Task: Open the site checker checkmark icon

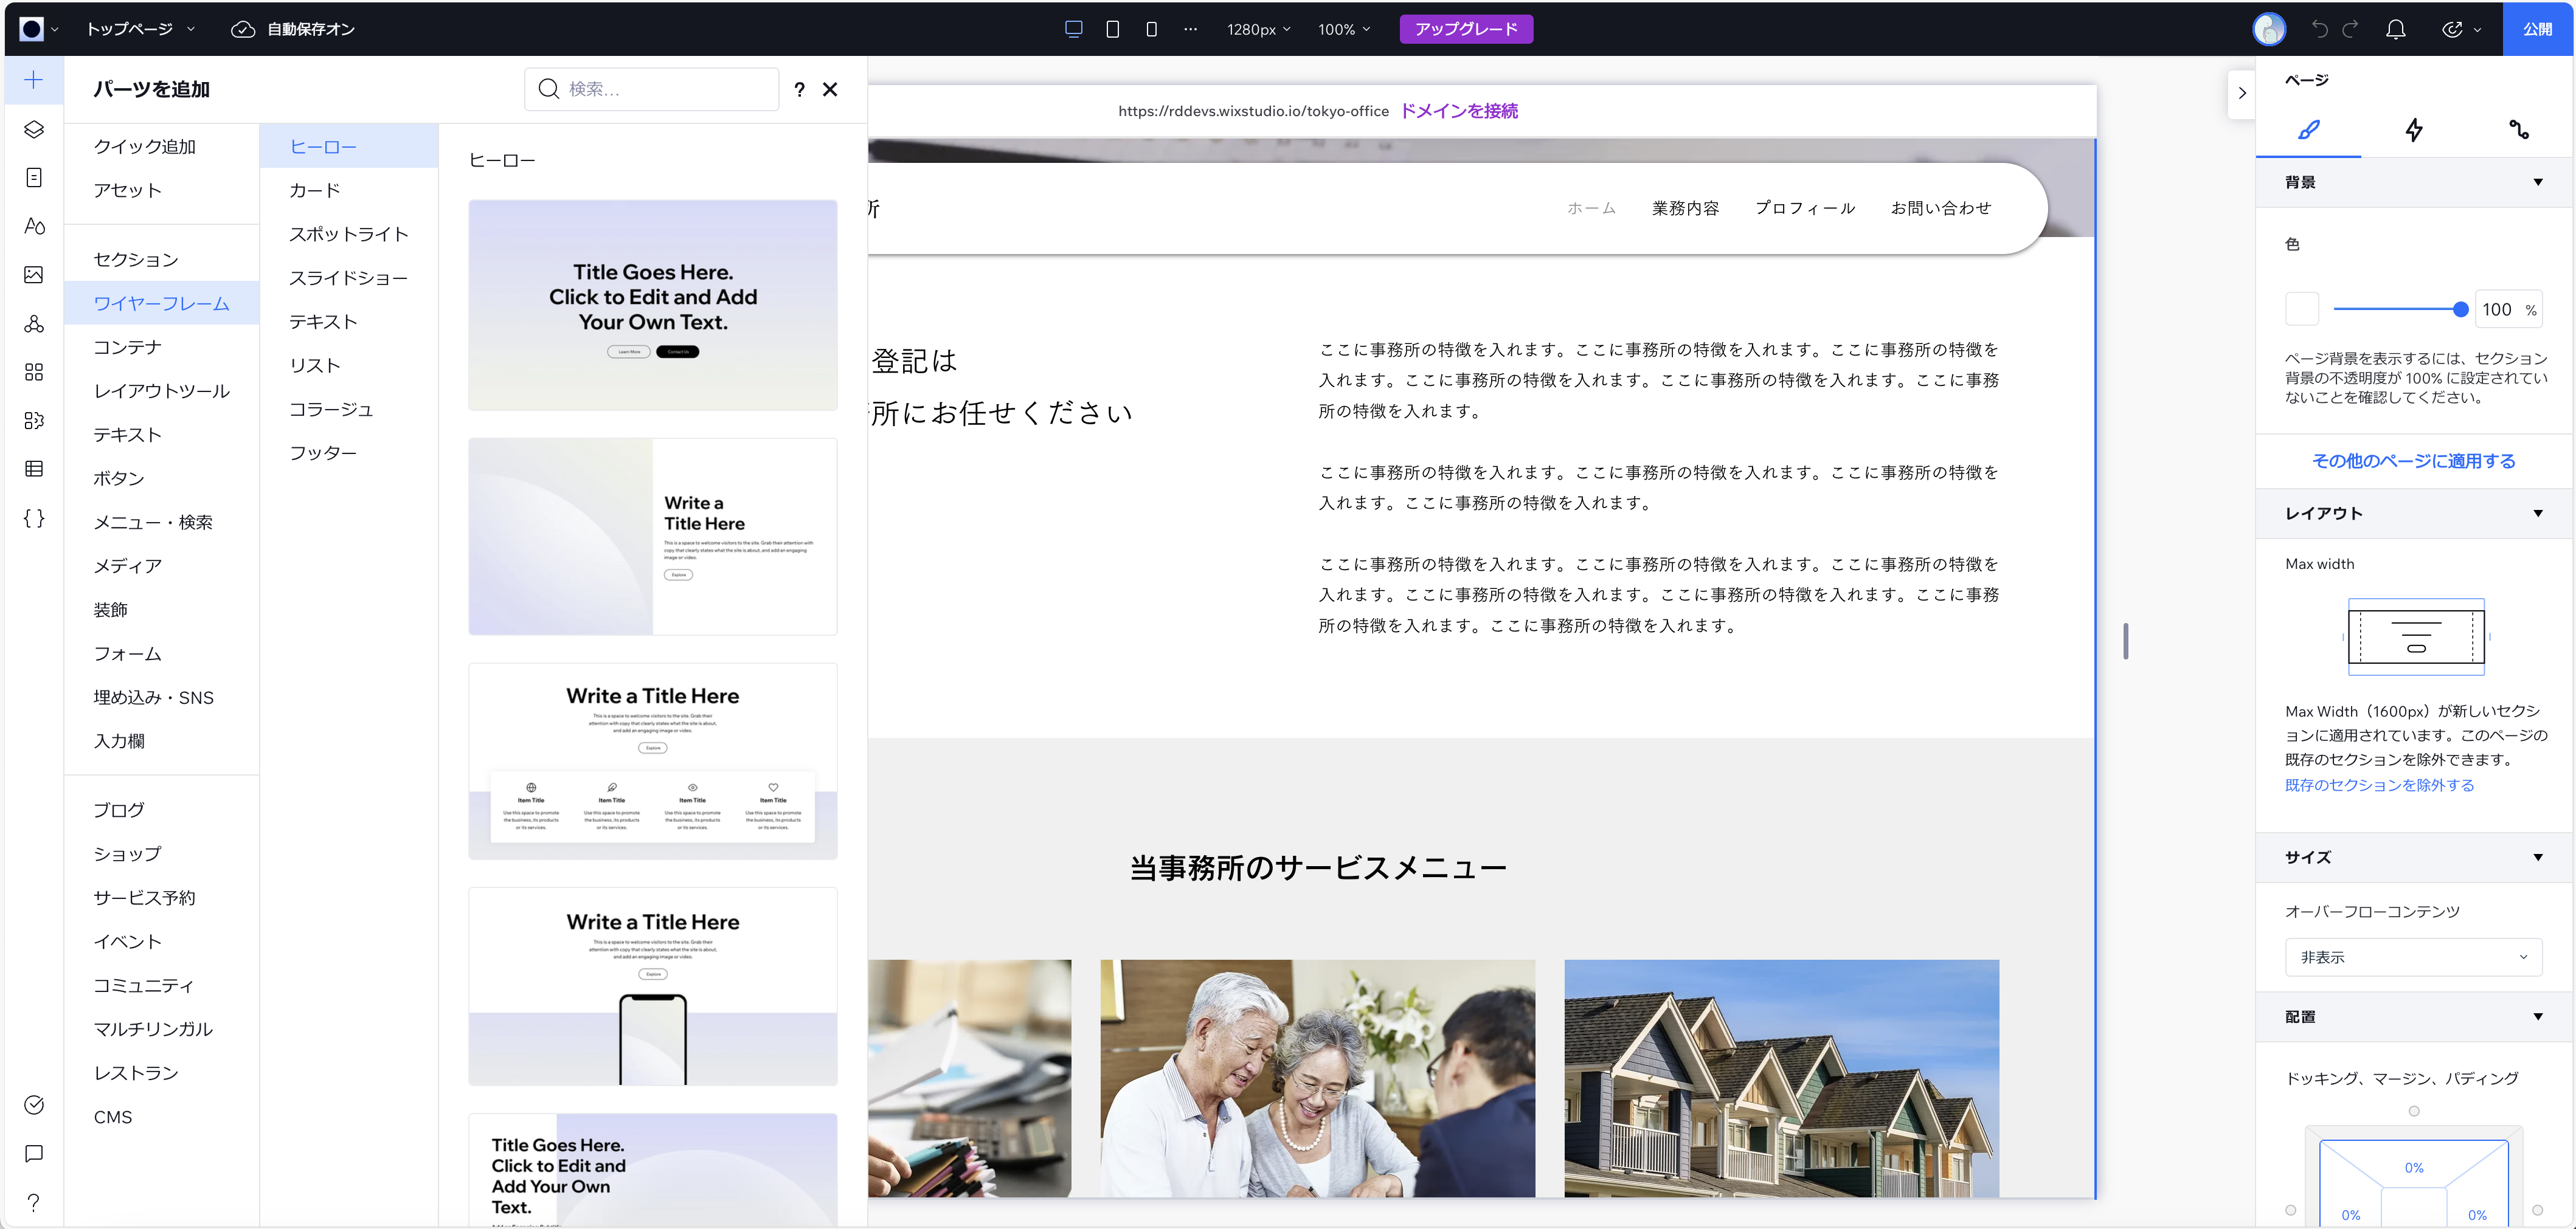Action: click(34, 1105)
